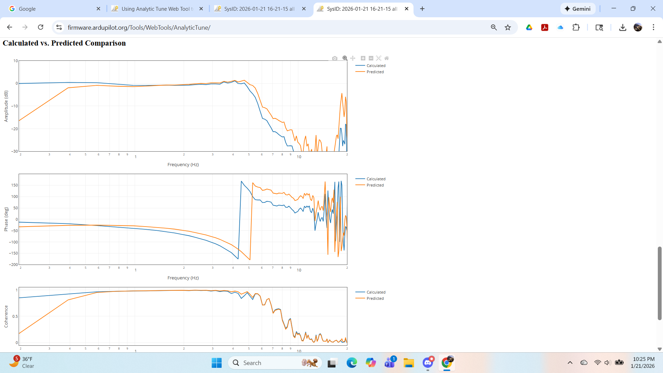Select the plot Zoom tool
Screen dimensions: 663x373
pos(345,58)
